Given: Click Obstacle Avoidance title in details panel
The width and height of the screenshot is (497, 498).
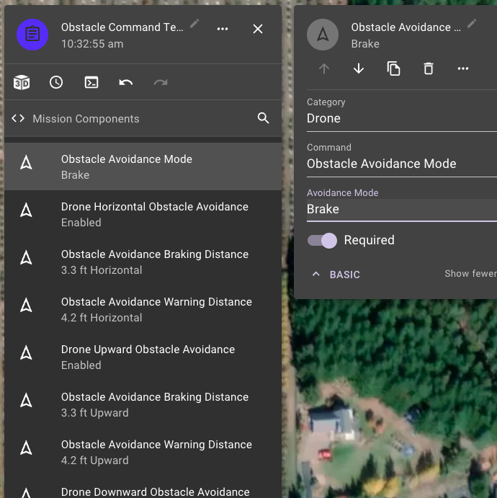Looking at the screenshot, I should coord(406,27).
